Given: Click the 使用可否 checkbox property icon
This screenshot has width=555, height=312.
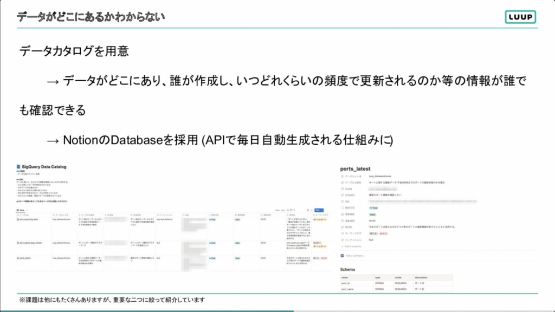Looking at the screenshot, I should coord(343,207).
